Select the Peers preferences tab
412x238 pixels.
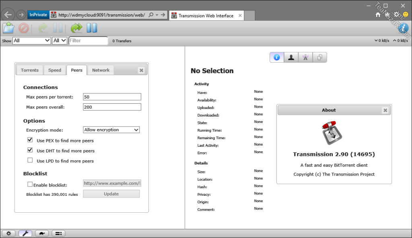[76, 70]
